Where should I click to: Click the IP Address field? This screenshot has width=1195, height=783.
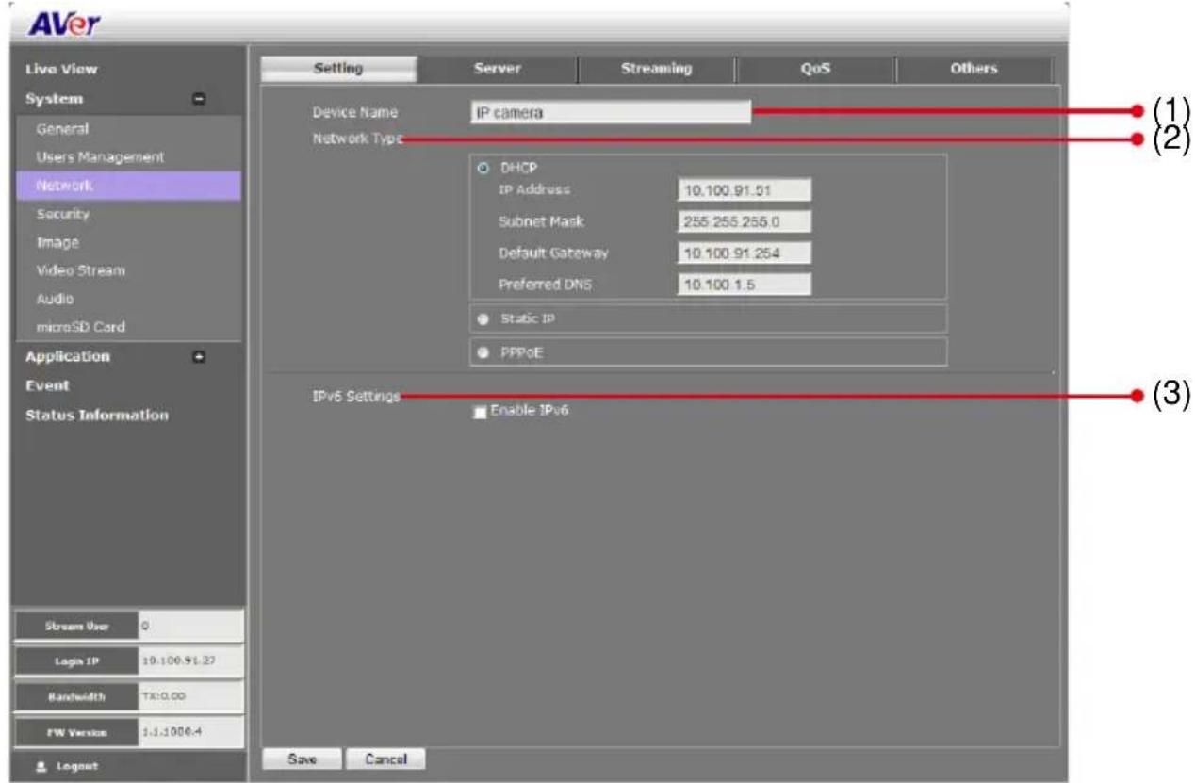coord(744,191)
